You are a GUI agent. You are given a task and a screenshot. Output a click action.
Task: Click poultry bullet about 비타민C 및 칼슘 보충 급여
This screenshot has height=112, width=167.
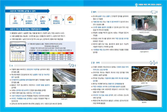pyautogui.click(x=110, y=97)
